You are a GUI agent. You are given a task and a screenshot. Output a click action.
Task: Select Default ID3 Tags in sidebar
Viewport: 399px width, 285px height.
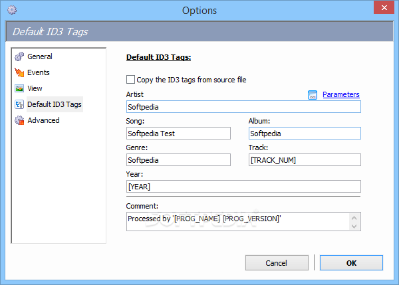pos(55,104)
